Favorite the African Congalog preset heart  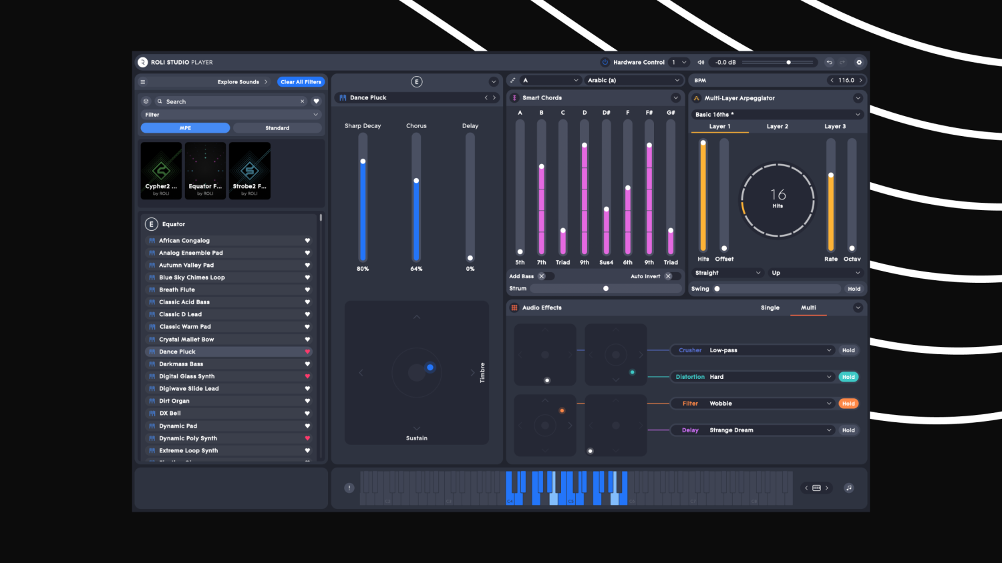[x=307, y=240]
